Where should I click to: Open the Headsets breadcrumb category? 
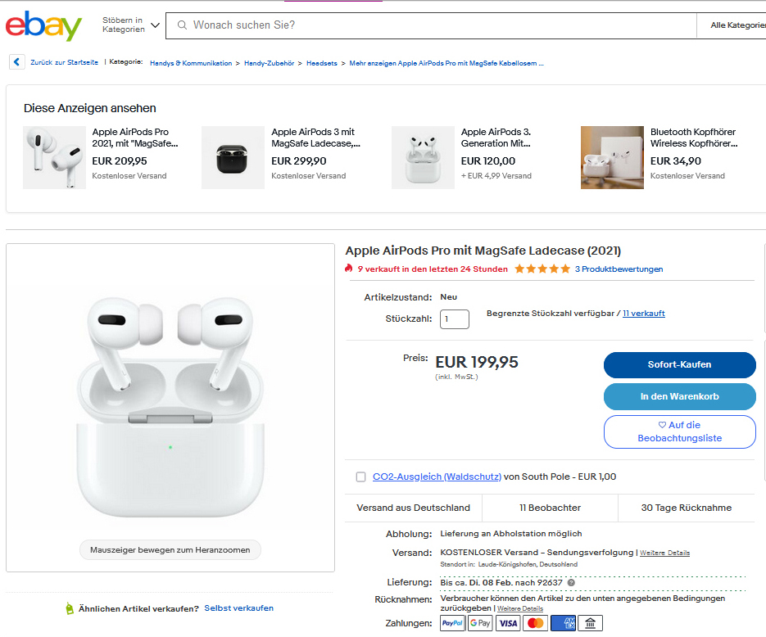point(322,63)
